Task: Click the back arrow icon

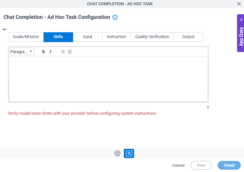Action: point(5,29)
